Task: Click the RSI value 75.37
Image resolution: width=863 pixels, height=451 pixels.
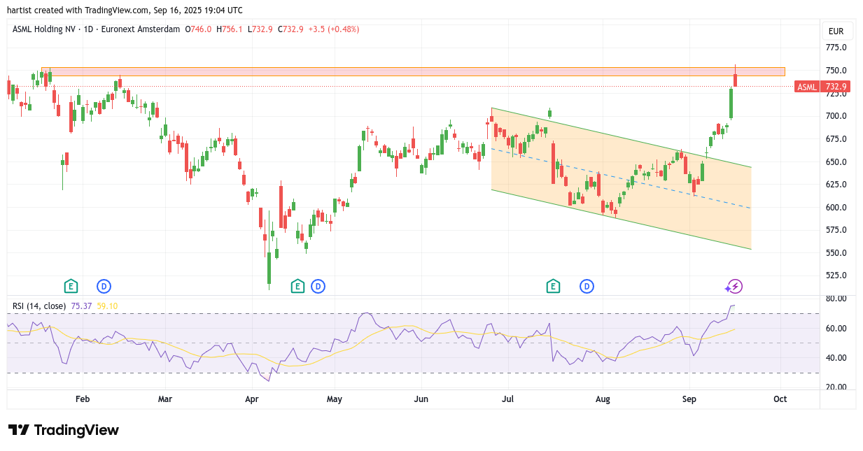Action: click(x=82, y=306)
